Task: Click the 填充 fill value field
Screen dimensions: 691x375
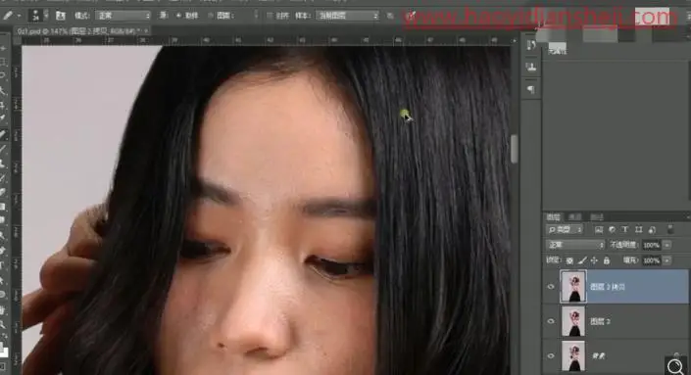Action: [x=652, y=260]
